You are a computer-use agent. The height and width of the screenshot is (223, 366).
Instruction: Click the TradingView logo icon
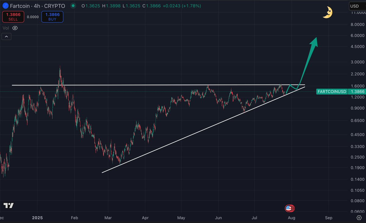tap(9, 206)
